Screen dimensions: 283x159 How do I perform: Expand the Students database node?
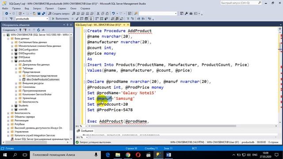[12, 106]
